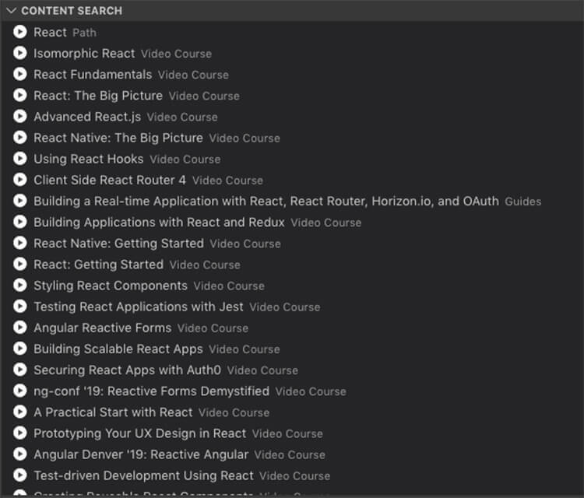Click play icon beside React Path
The height and width of the screenshot is (498, 584).
coord(20,32)
